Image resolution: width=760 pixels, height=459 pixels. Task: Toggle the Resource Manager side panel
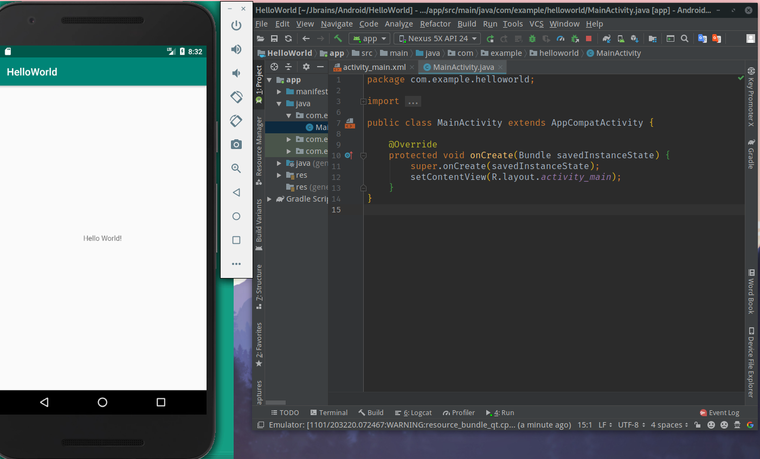(259, 151)
